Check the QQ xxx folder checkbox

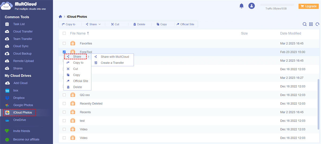tap(64, 95)
